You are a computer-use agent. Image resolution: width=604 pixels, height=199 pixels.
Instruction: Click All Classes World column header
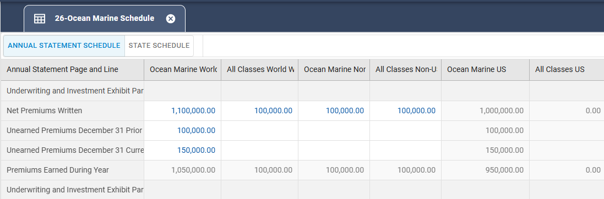(x=260, y=70)
